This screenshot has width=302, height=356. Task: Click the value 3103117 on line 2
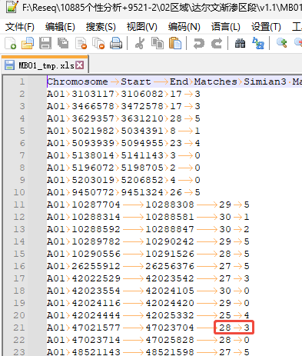[x=93, y=94]
